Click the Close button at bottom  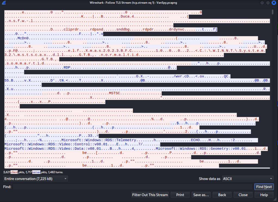[243, 195]
